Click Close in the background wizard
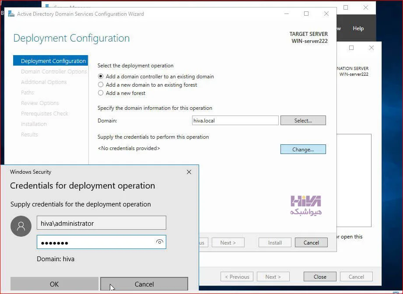The width and height of the screenshot is (403, 294). point(320,277)
